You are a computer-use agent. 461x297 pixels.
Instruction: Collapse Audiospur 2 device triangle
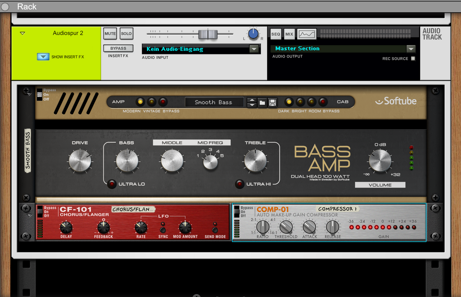pos(22,33)
